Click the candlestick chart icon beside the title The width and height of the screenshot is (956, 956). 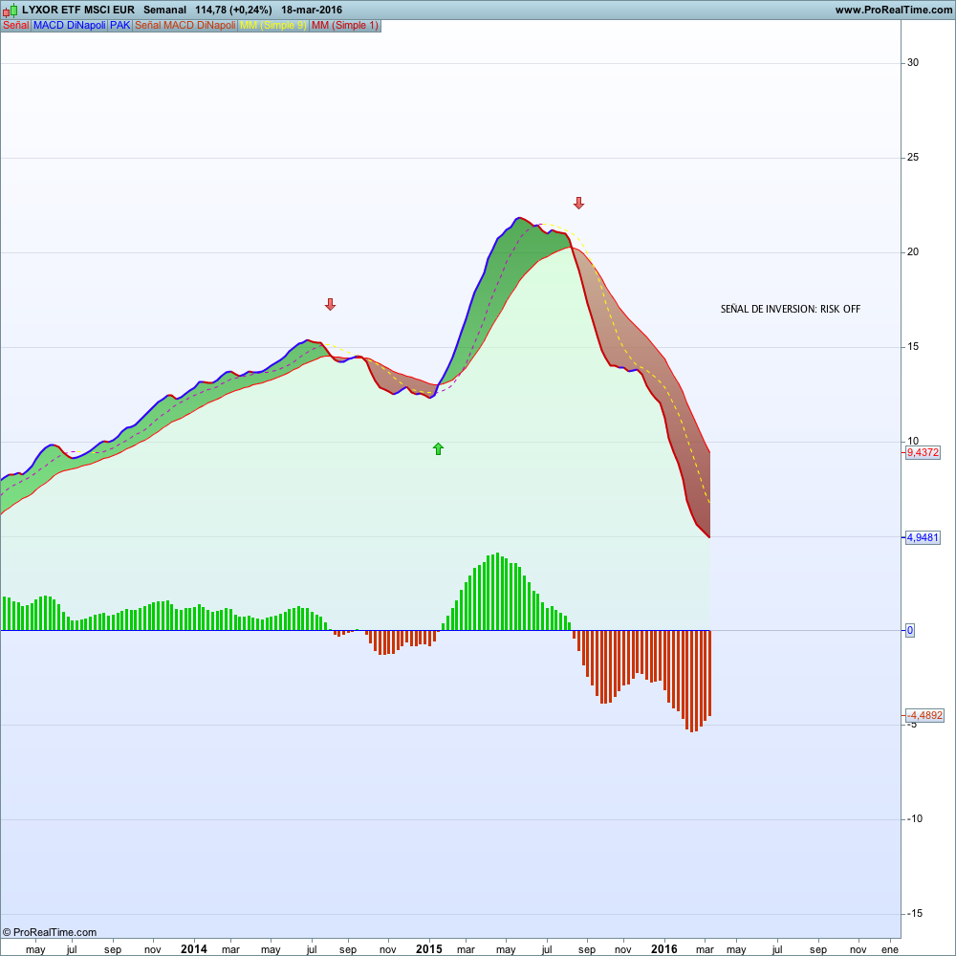coord(11,10)
